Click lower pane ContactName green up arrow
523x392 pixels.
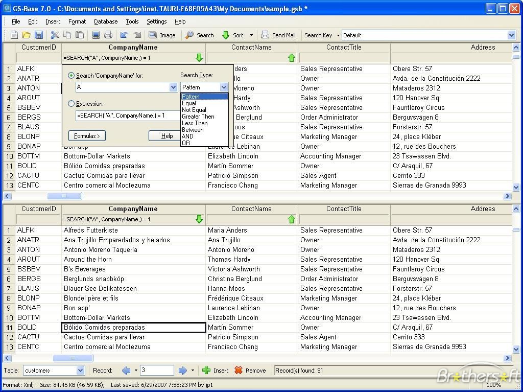292,219
